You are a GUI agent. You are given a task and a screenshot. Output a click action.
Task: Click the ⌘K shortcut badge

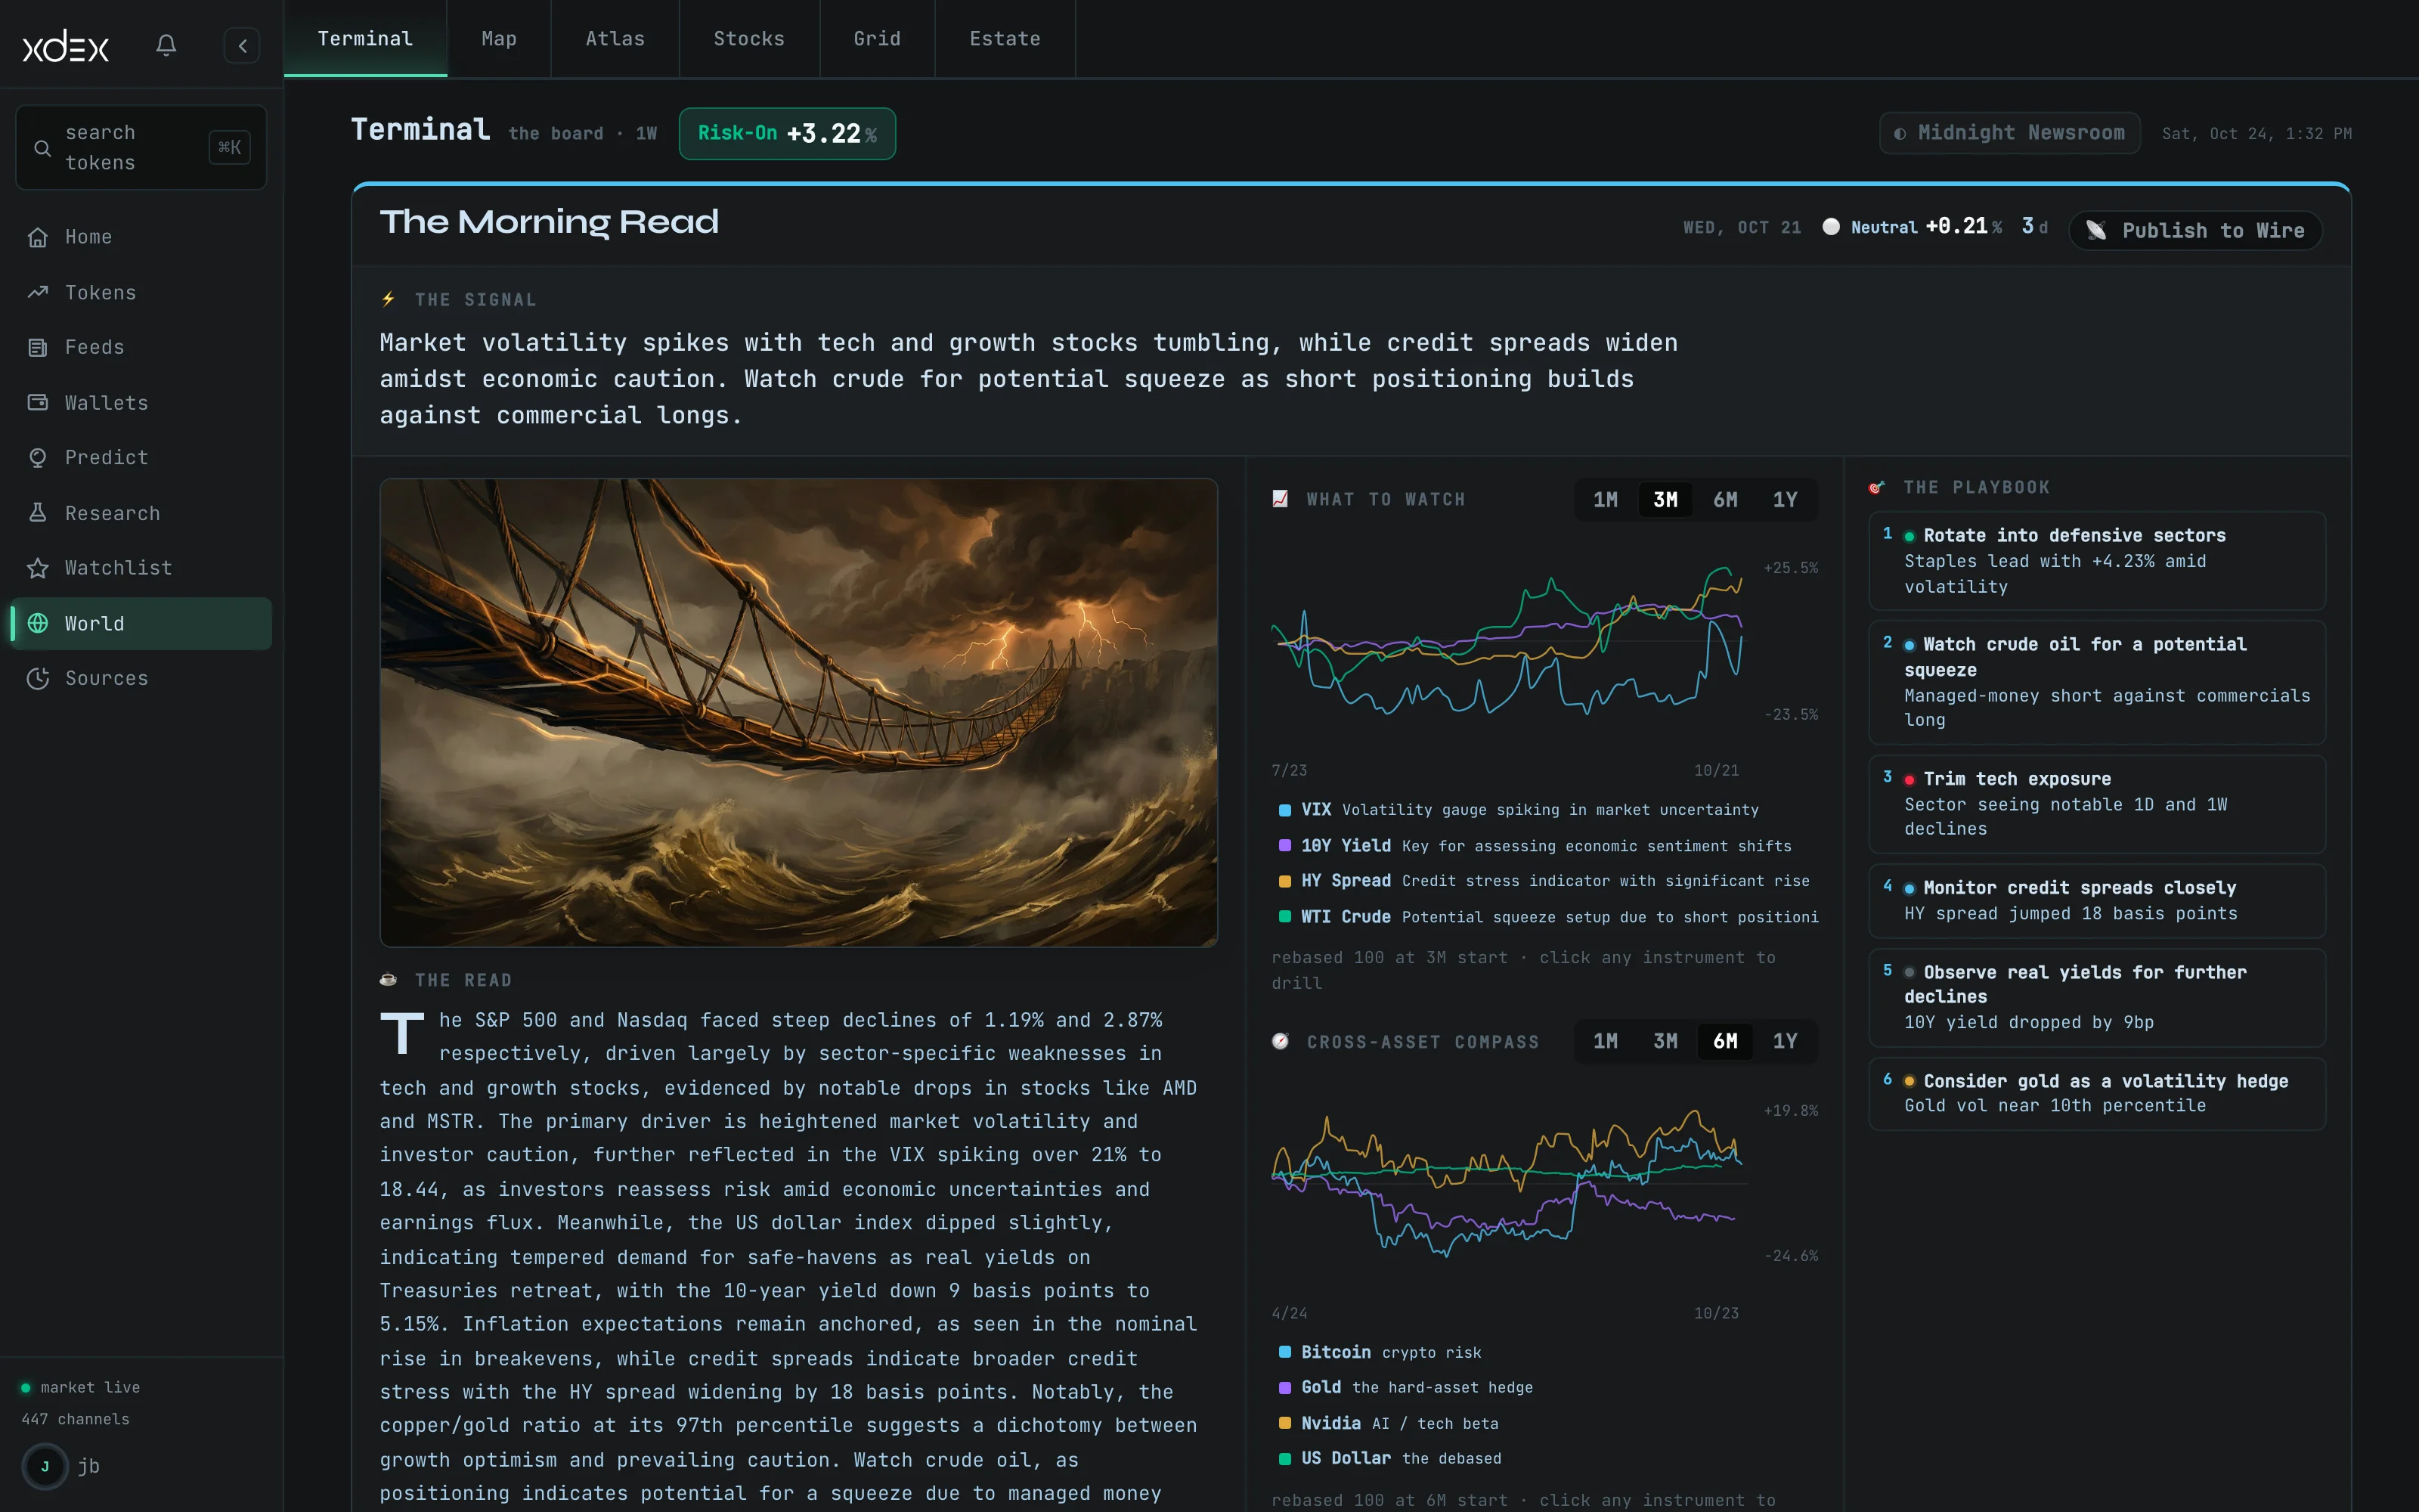(230, 148)
